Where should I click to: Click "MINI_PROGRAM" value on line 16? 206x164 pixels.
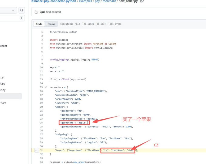click(96, 91)
